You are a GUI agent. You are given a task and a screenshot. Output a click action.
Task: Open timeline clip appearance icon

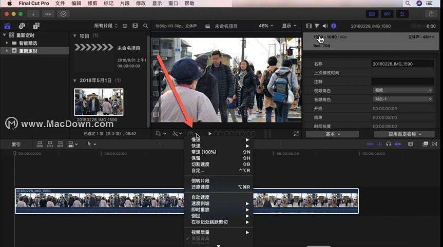(x=411, y=144)
